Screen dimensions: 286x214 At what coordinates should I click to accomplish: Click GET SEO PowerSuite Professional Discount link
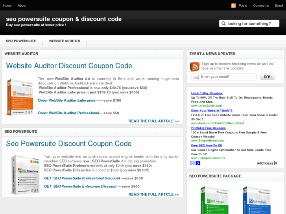point(82,178)
